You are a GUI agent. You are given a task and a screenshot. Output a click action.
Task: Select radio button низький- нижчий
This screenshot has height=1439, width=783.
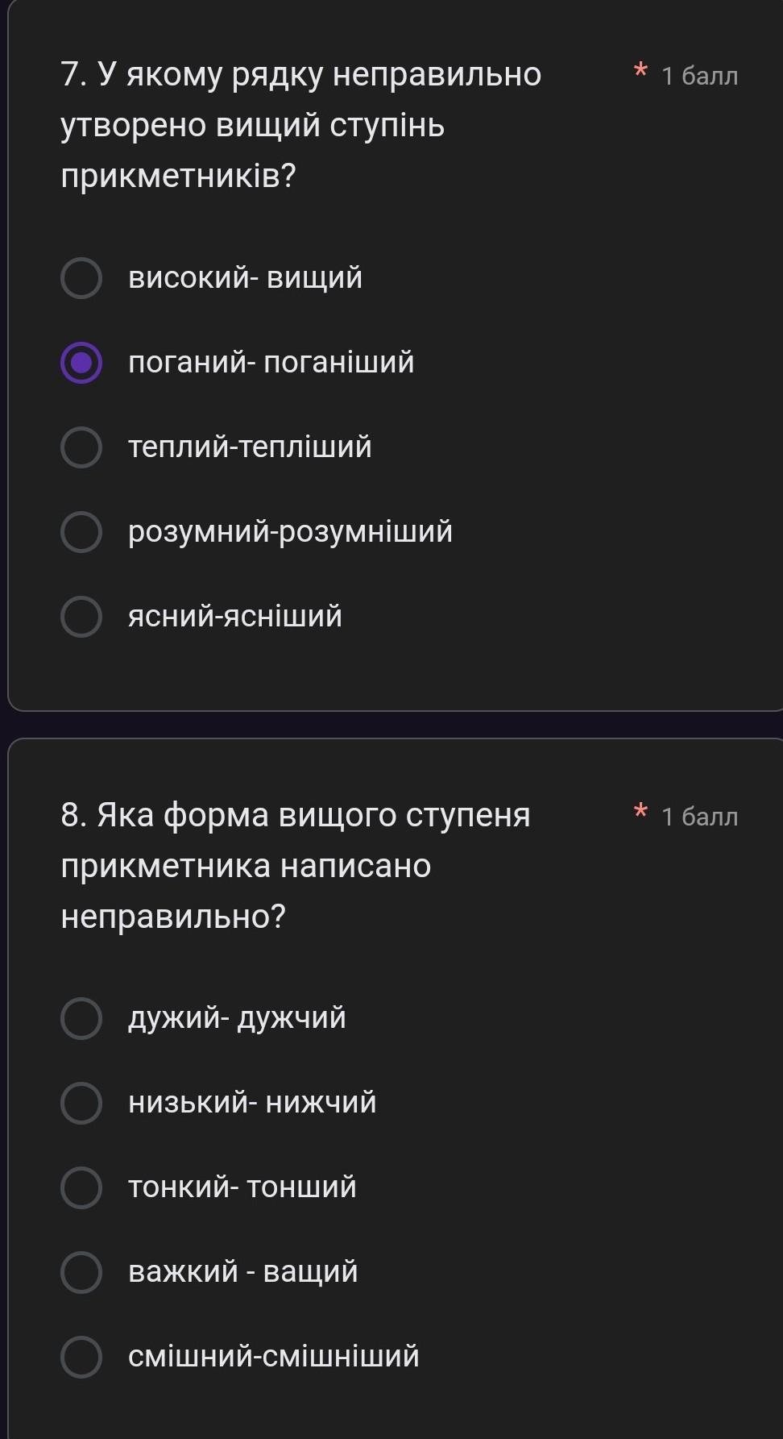tap(81, 1103)
